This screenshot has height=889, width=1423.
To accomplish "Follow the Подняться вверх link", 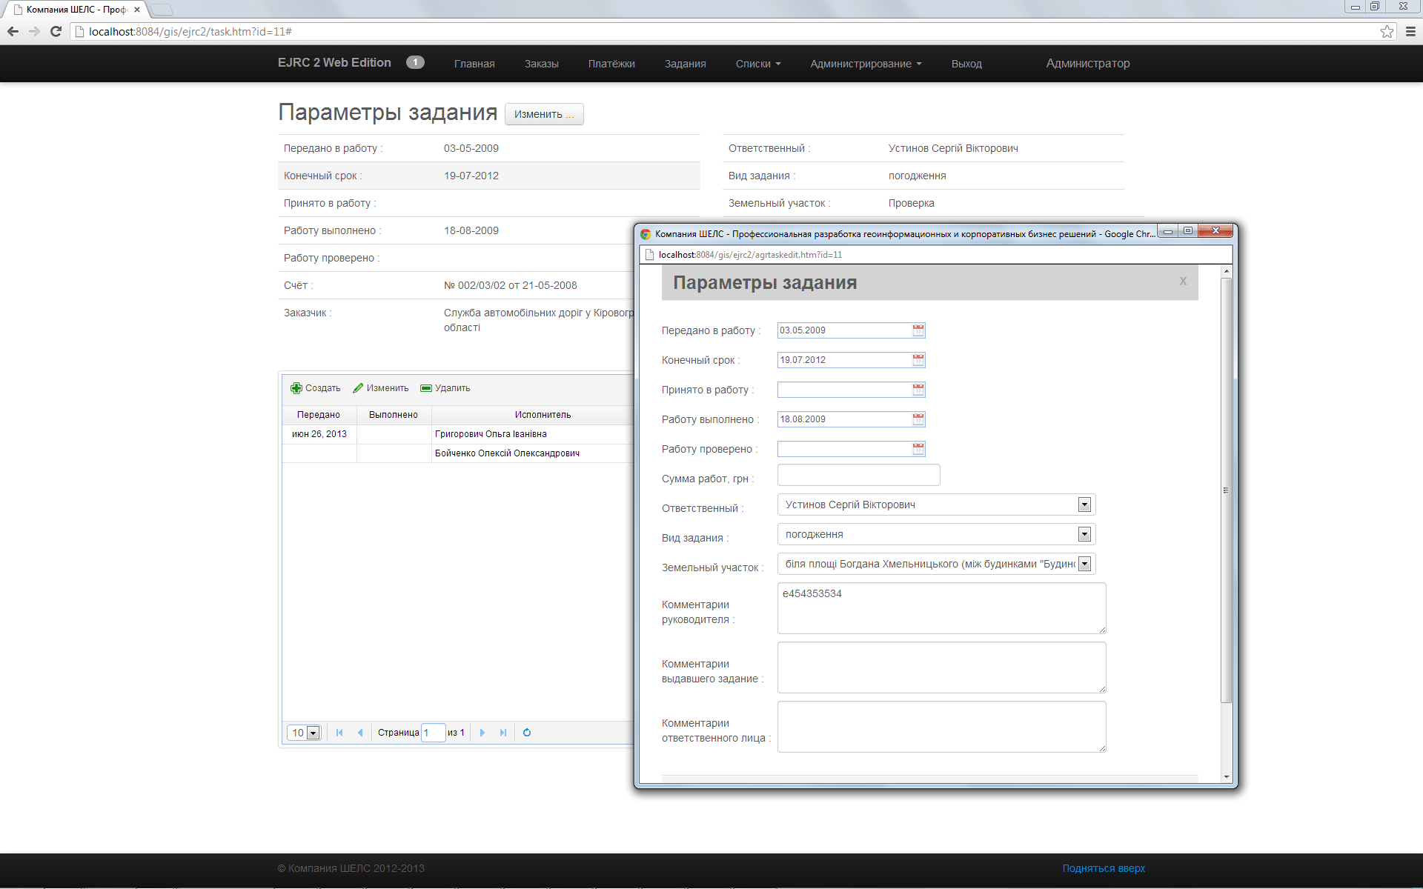I will pos(1103,868).
